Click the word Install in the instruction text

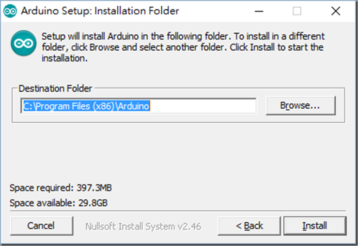click(x=263, y=47)
